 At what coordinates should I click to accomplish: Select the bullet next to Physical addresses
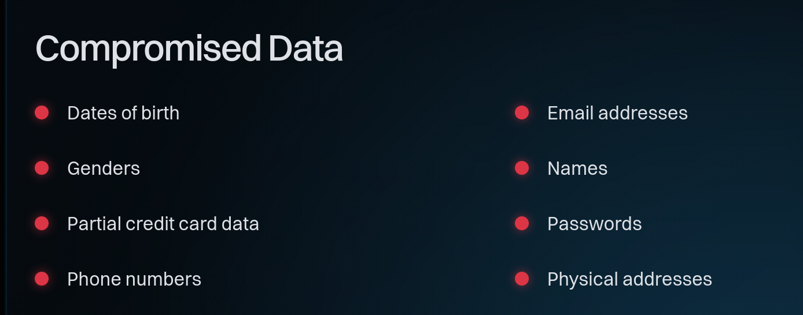522,279
